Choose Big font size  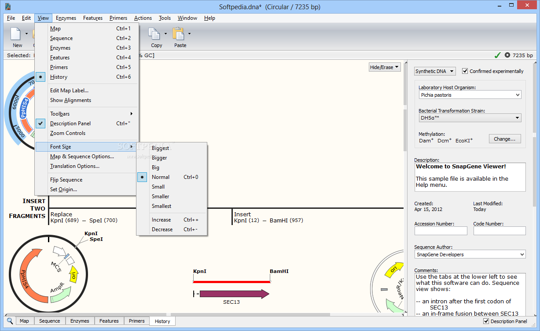point(172,167)
